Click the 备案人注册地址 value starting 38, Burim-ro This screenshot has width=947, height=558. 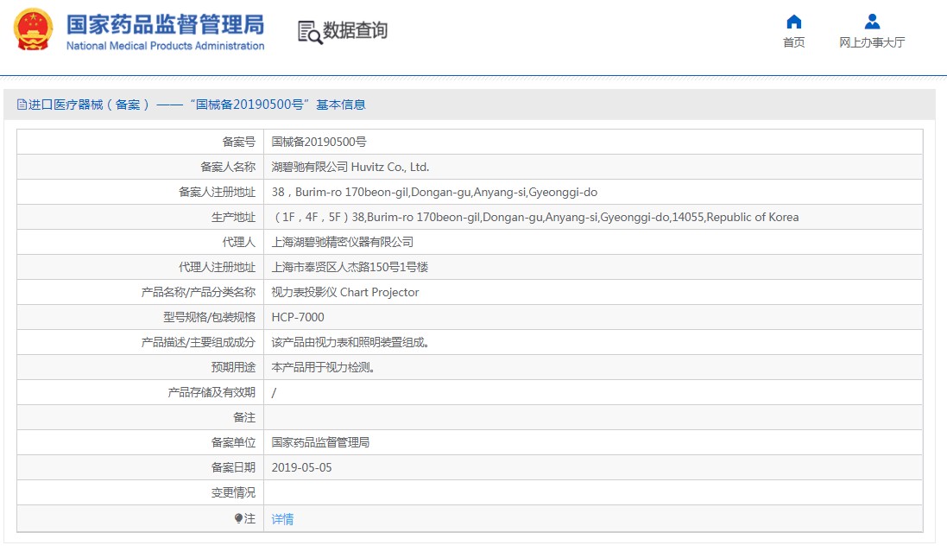tap(434, 193)
